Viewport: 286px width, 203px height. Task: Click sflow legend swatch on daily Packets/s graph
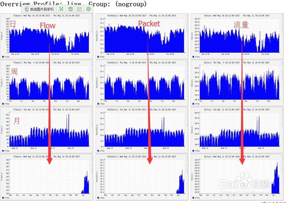98,57
